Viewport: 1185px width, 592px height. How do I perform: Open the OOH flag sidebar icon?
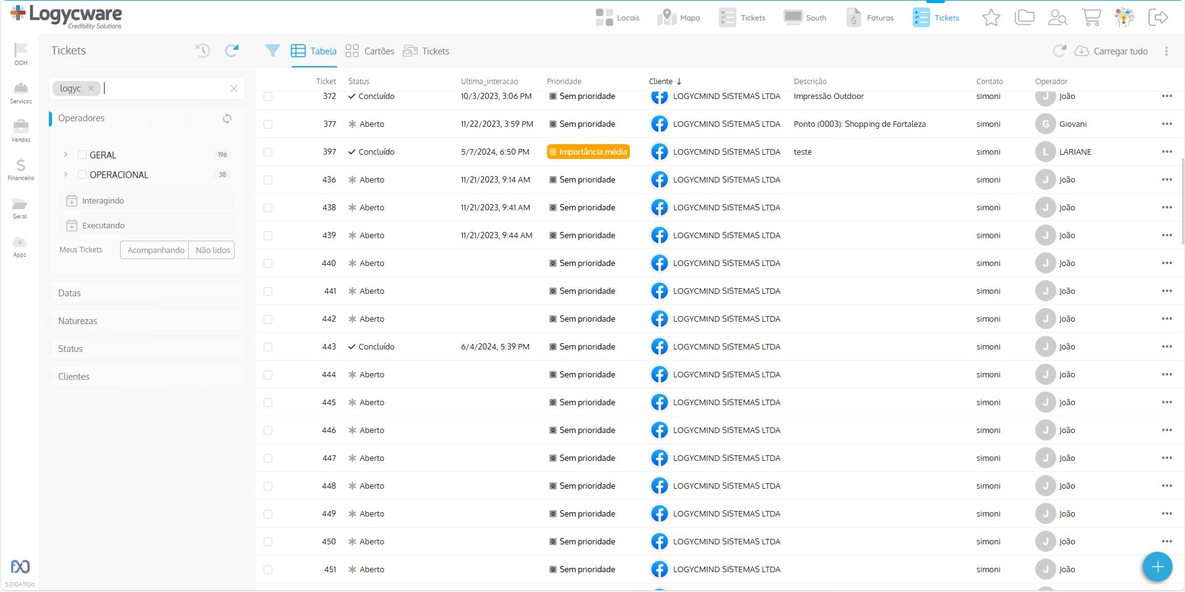point(21,54)
